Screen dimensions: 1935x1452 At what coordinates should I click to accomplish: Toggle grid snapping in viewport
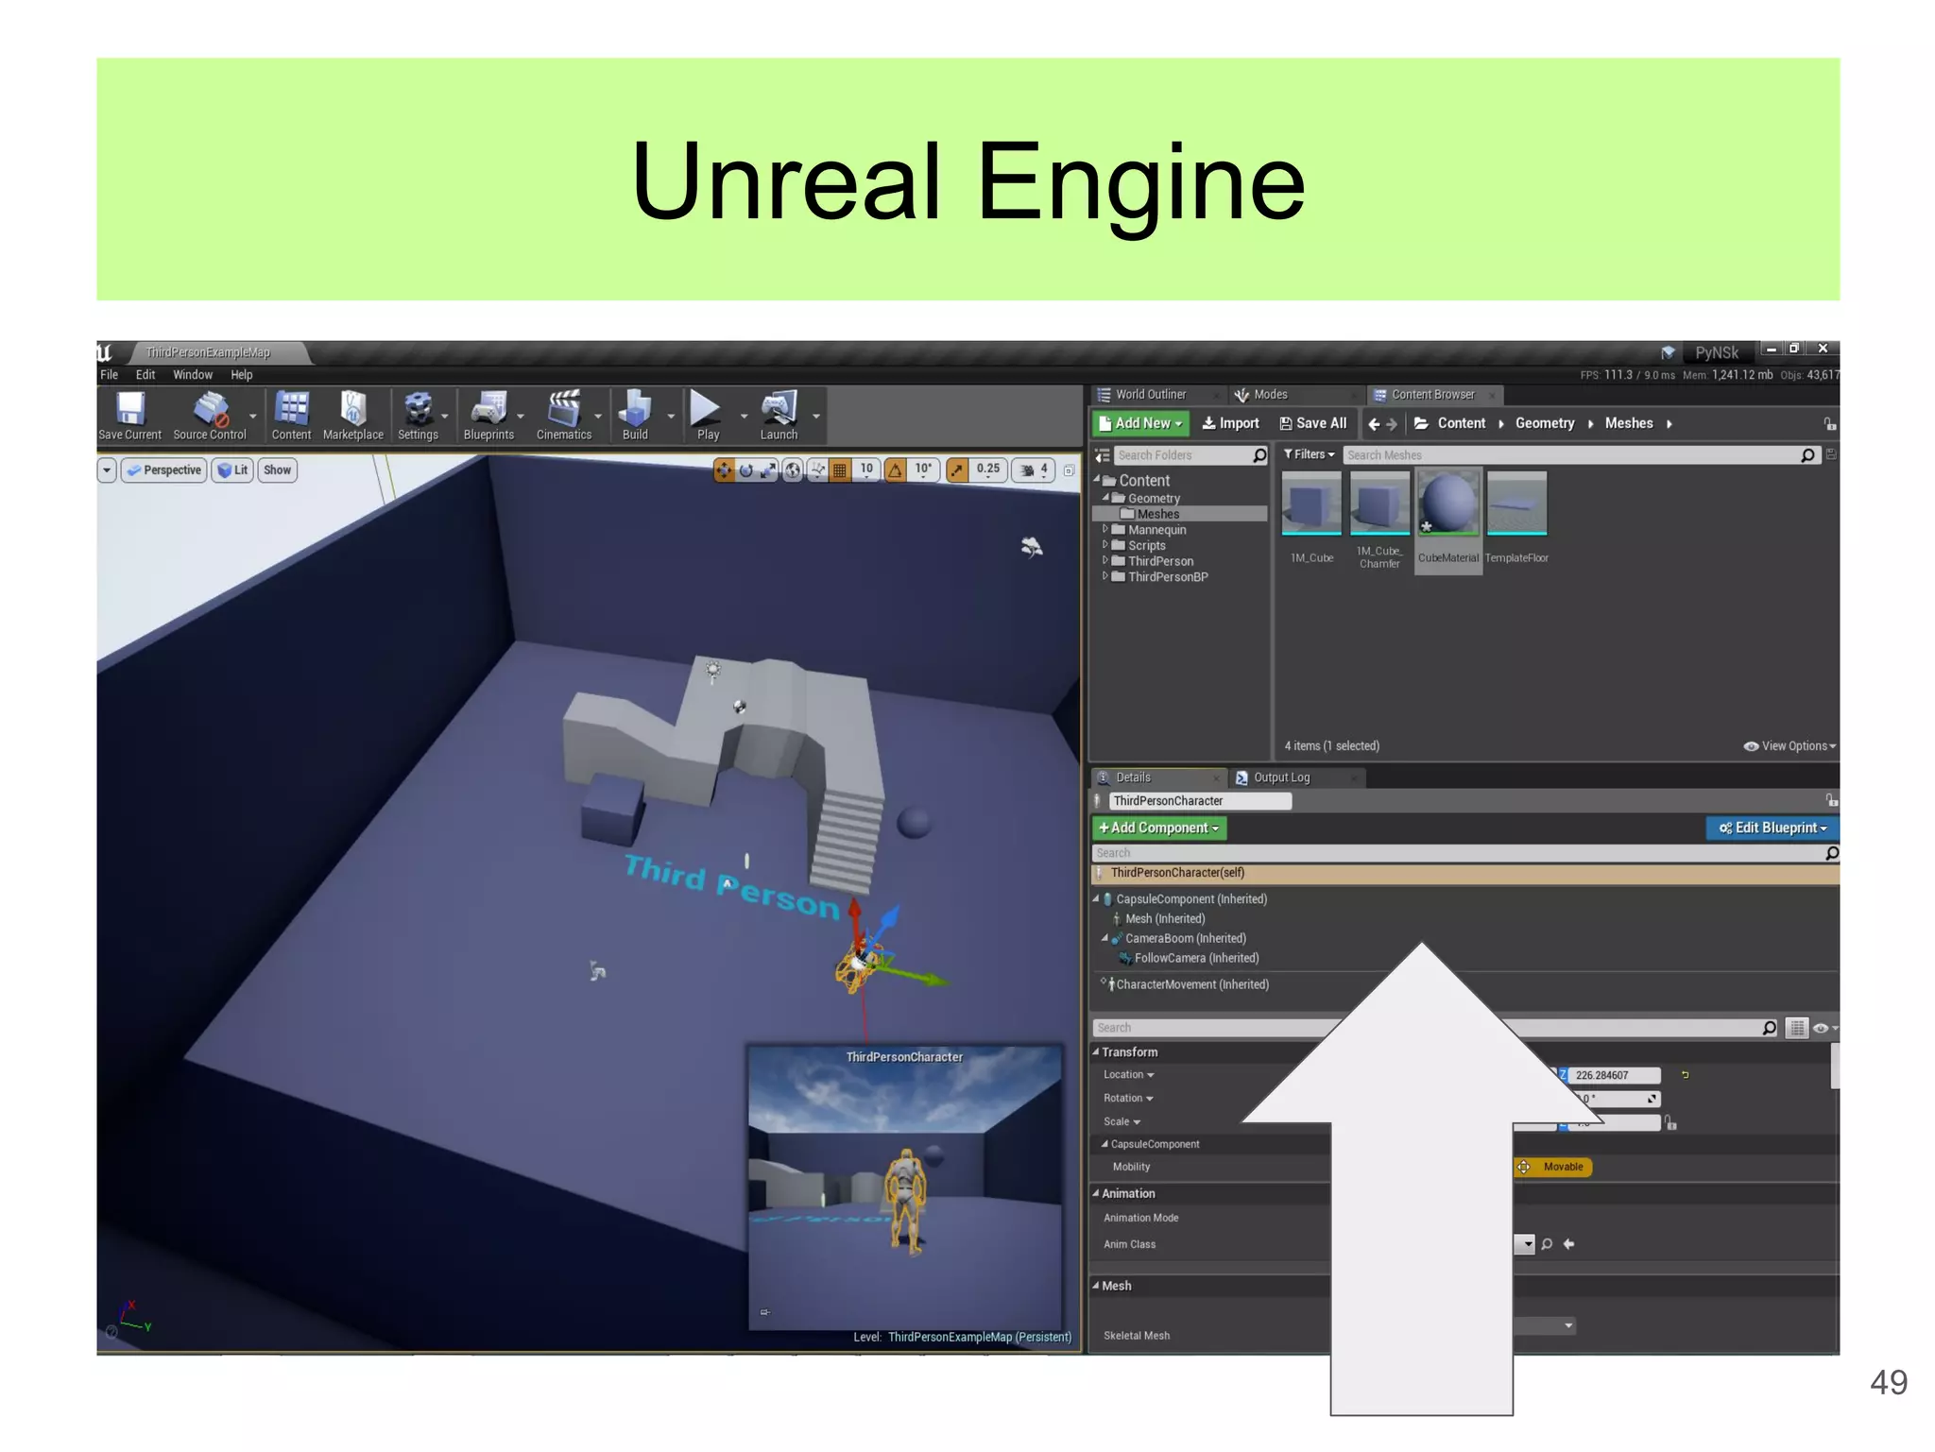[839, 470]
